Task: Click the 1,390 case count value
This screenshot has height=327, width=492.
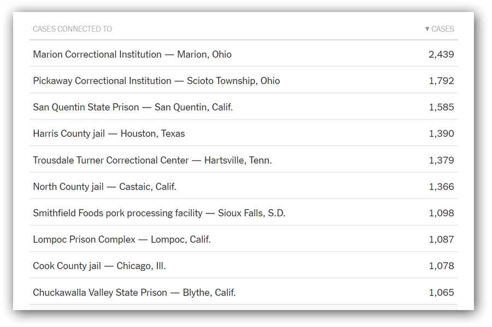Action: pos(441,133)
